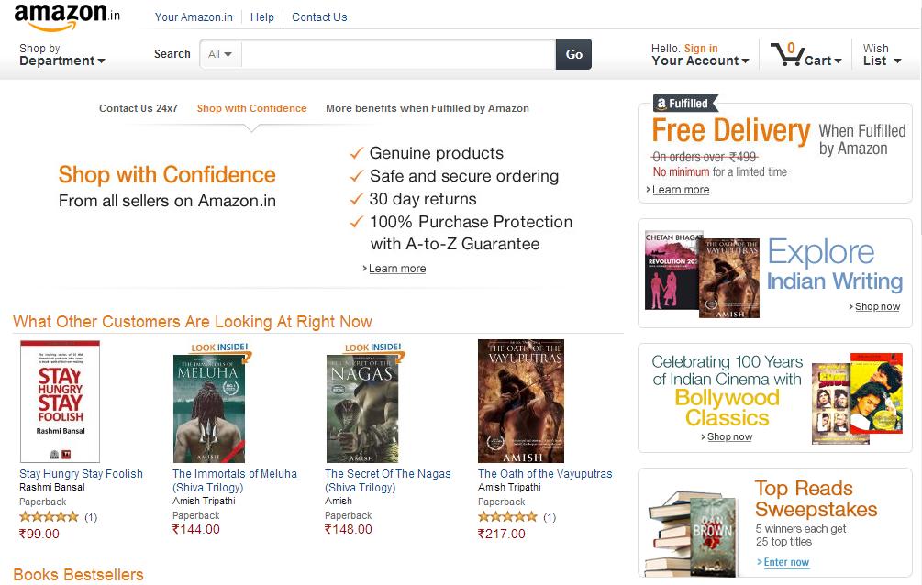Click the Fulfilled by Amazon badge
The width and height of the screenshot is (922, 585).
click(x=685, y=104)
